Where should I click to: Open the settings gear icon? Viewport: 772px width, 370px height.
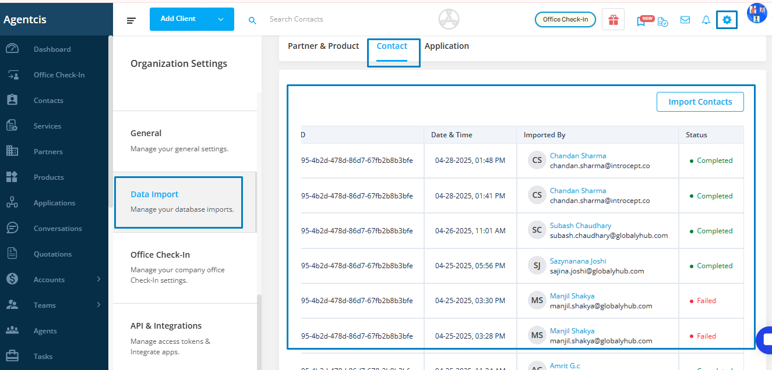[x=727, y=20]
